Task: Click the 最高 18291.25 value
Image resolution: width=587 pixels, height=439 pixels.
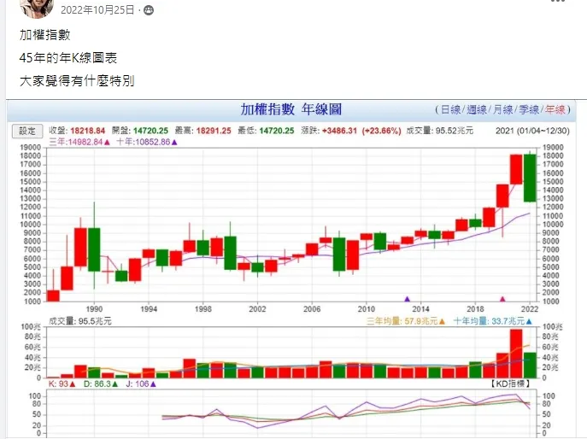Action: pos(203,131)
